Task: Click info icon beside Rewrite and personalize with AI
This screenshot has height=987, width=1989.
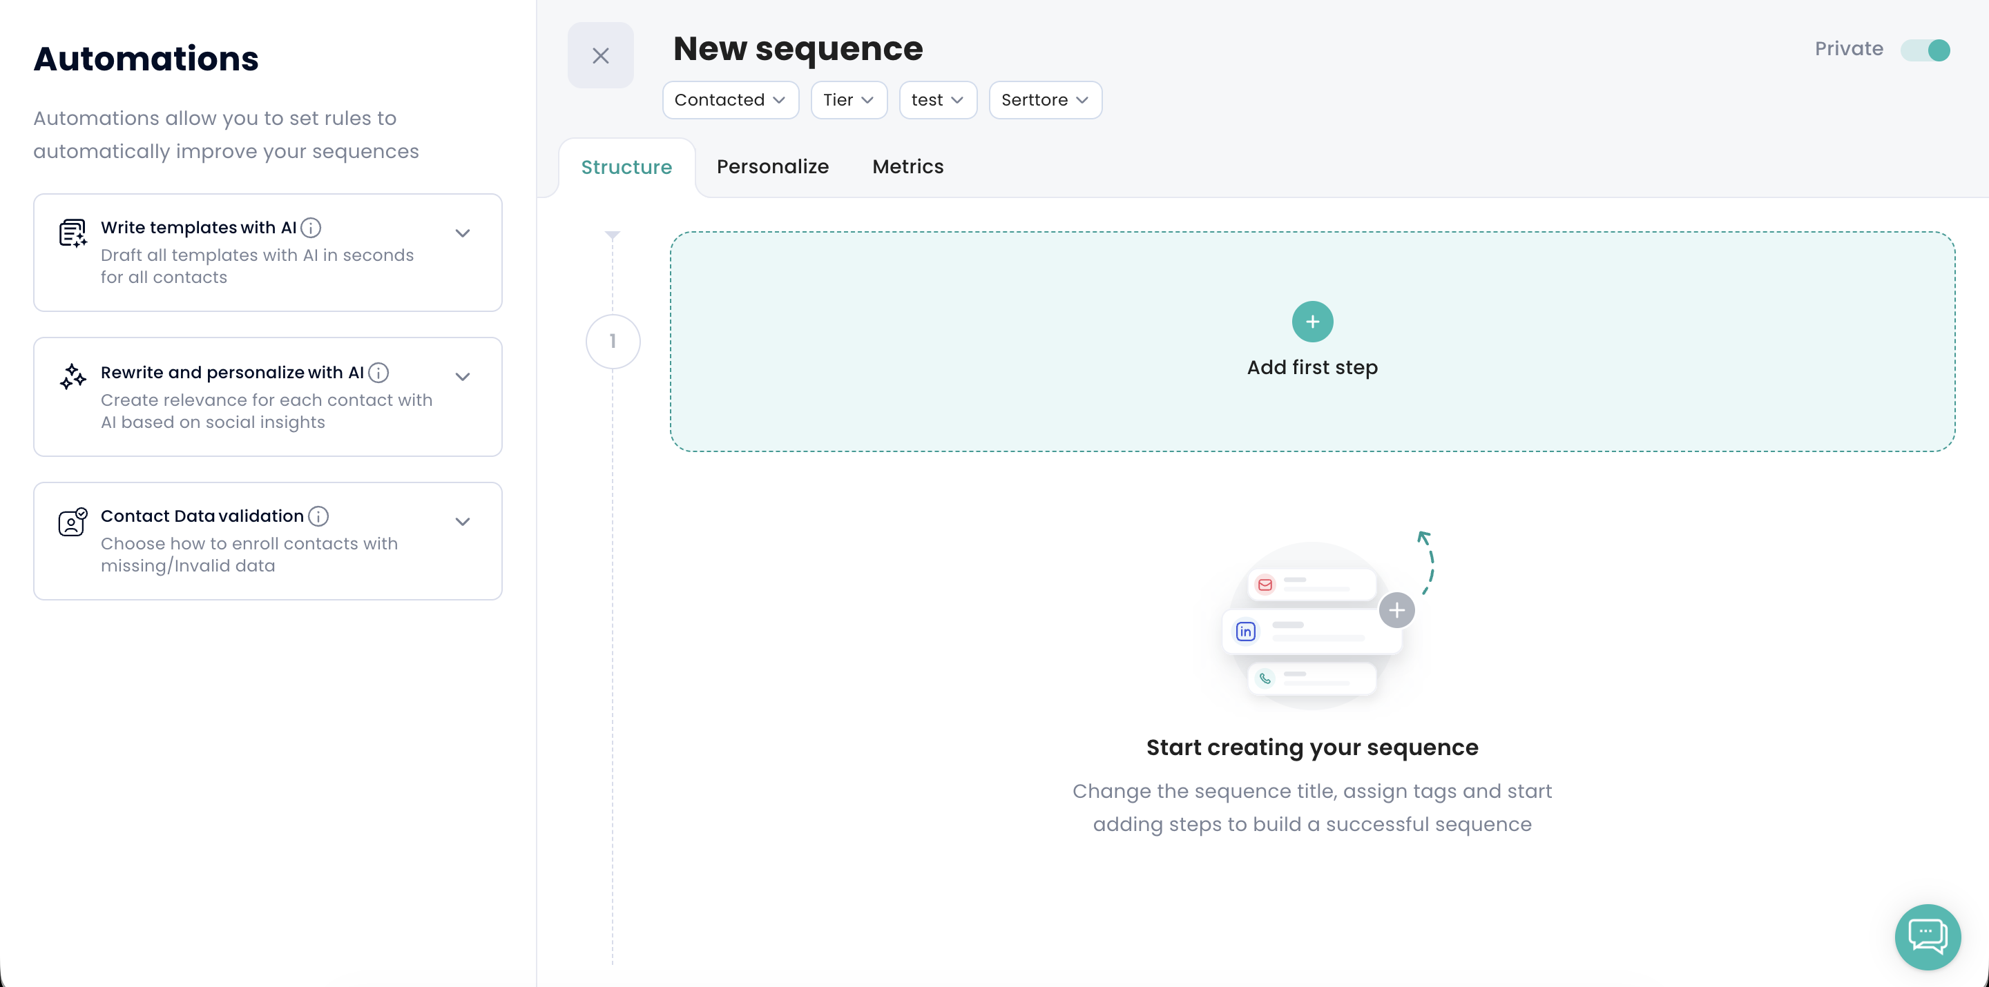Action: click(x=378, y=373)
